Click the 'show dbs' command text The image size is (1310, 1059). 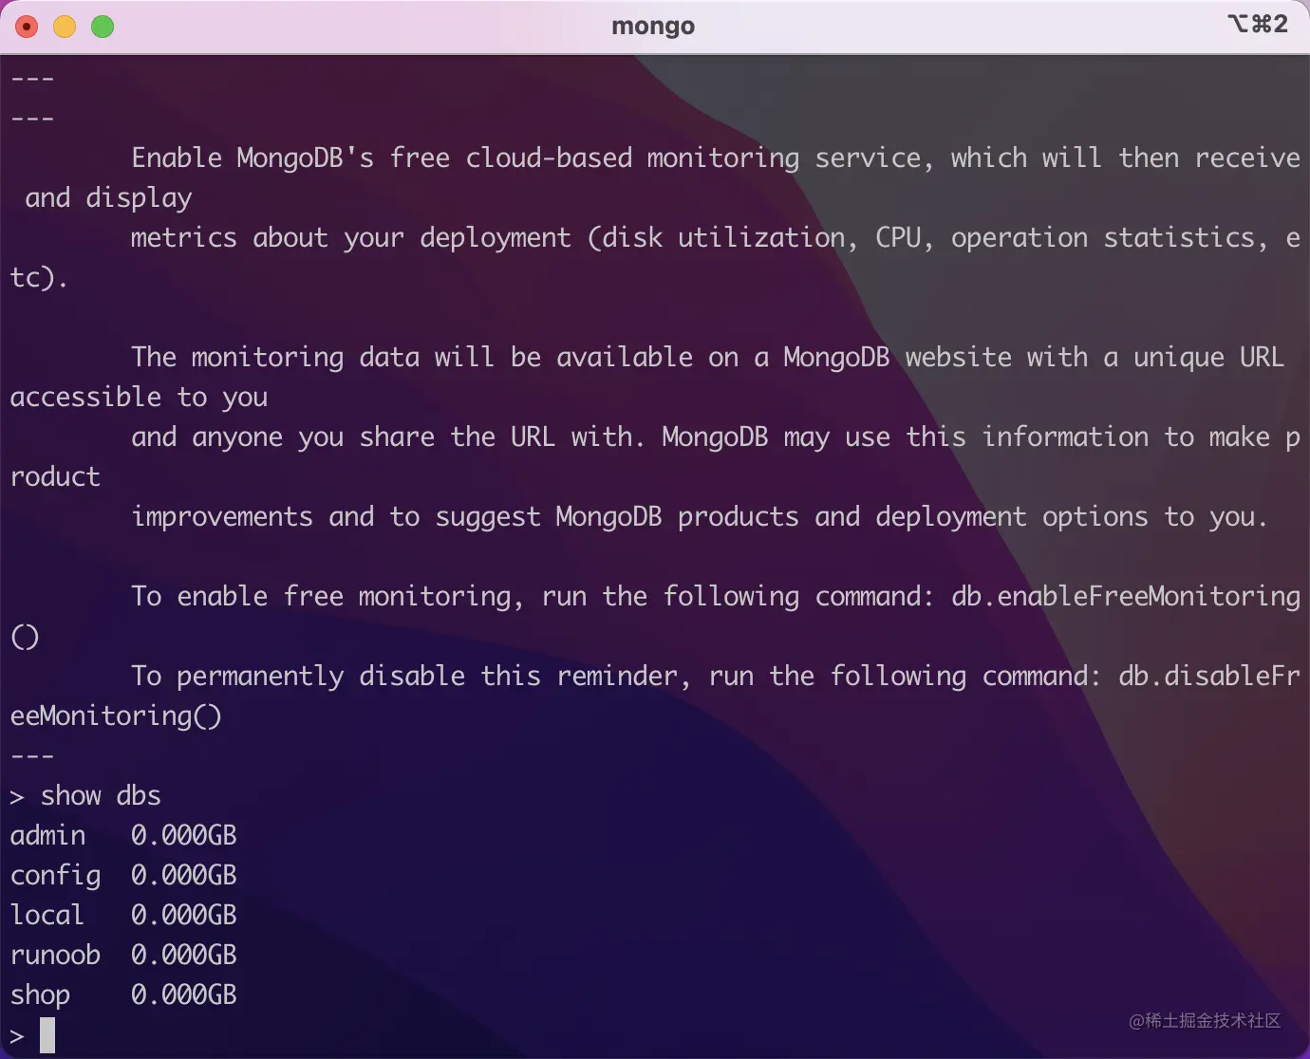[x=101, y=795]
